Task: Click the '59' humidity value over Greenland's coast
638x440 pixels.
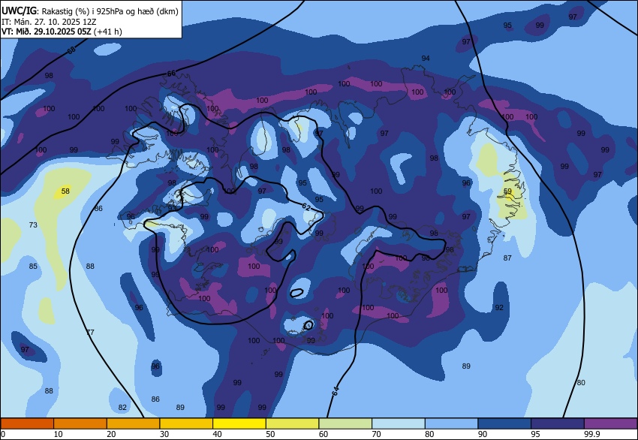Action: click(507, 191)
